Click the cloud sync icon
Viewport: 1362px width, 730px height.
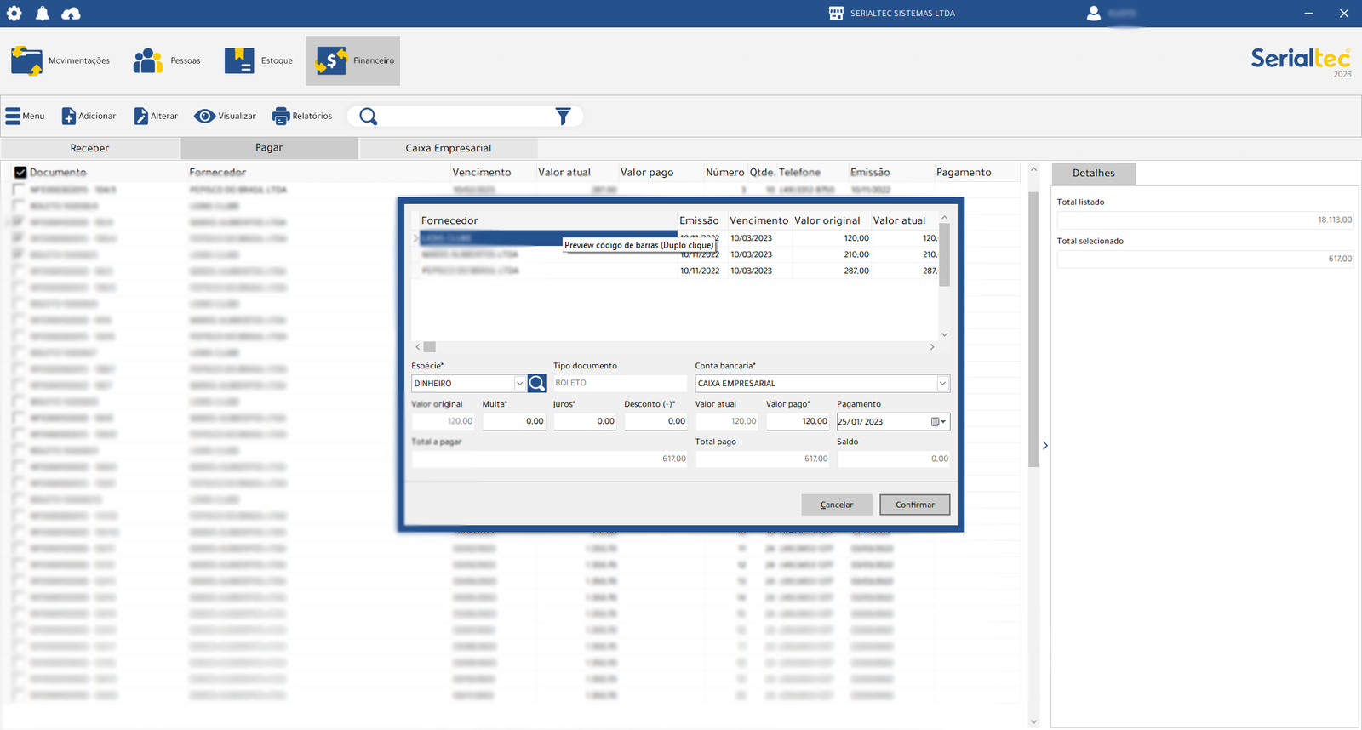72,14
